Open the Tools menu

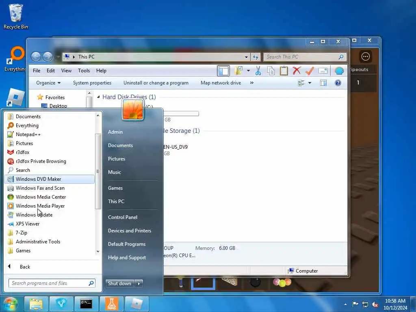point(84,71)
